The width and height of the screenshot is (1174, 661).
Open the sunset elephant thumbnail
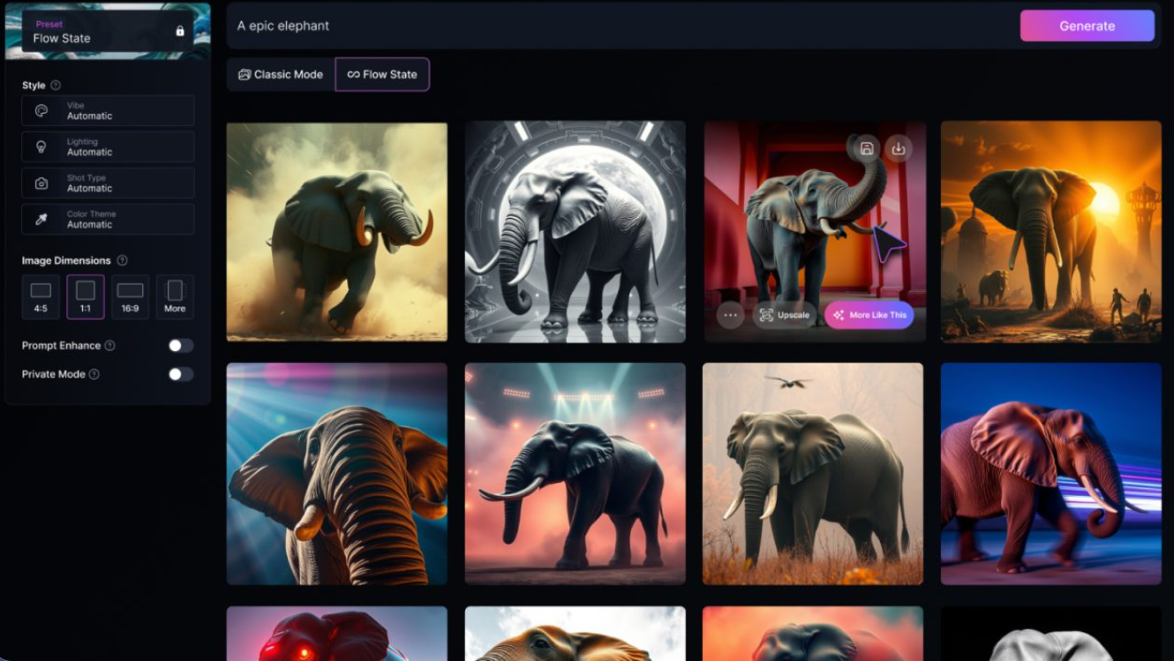[1051, 232]
